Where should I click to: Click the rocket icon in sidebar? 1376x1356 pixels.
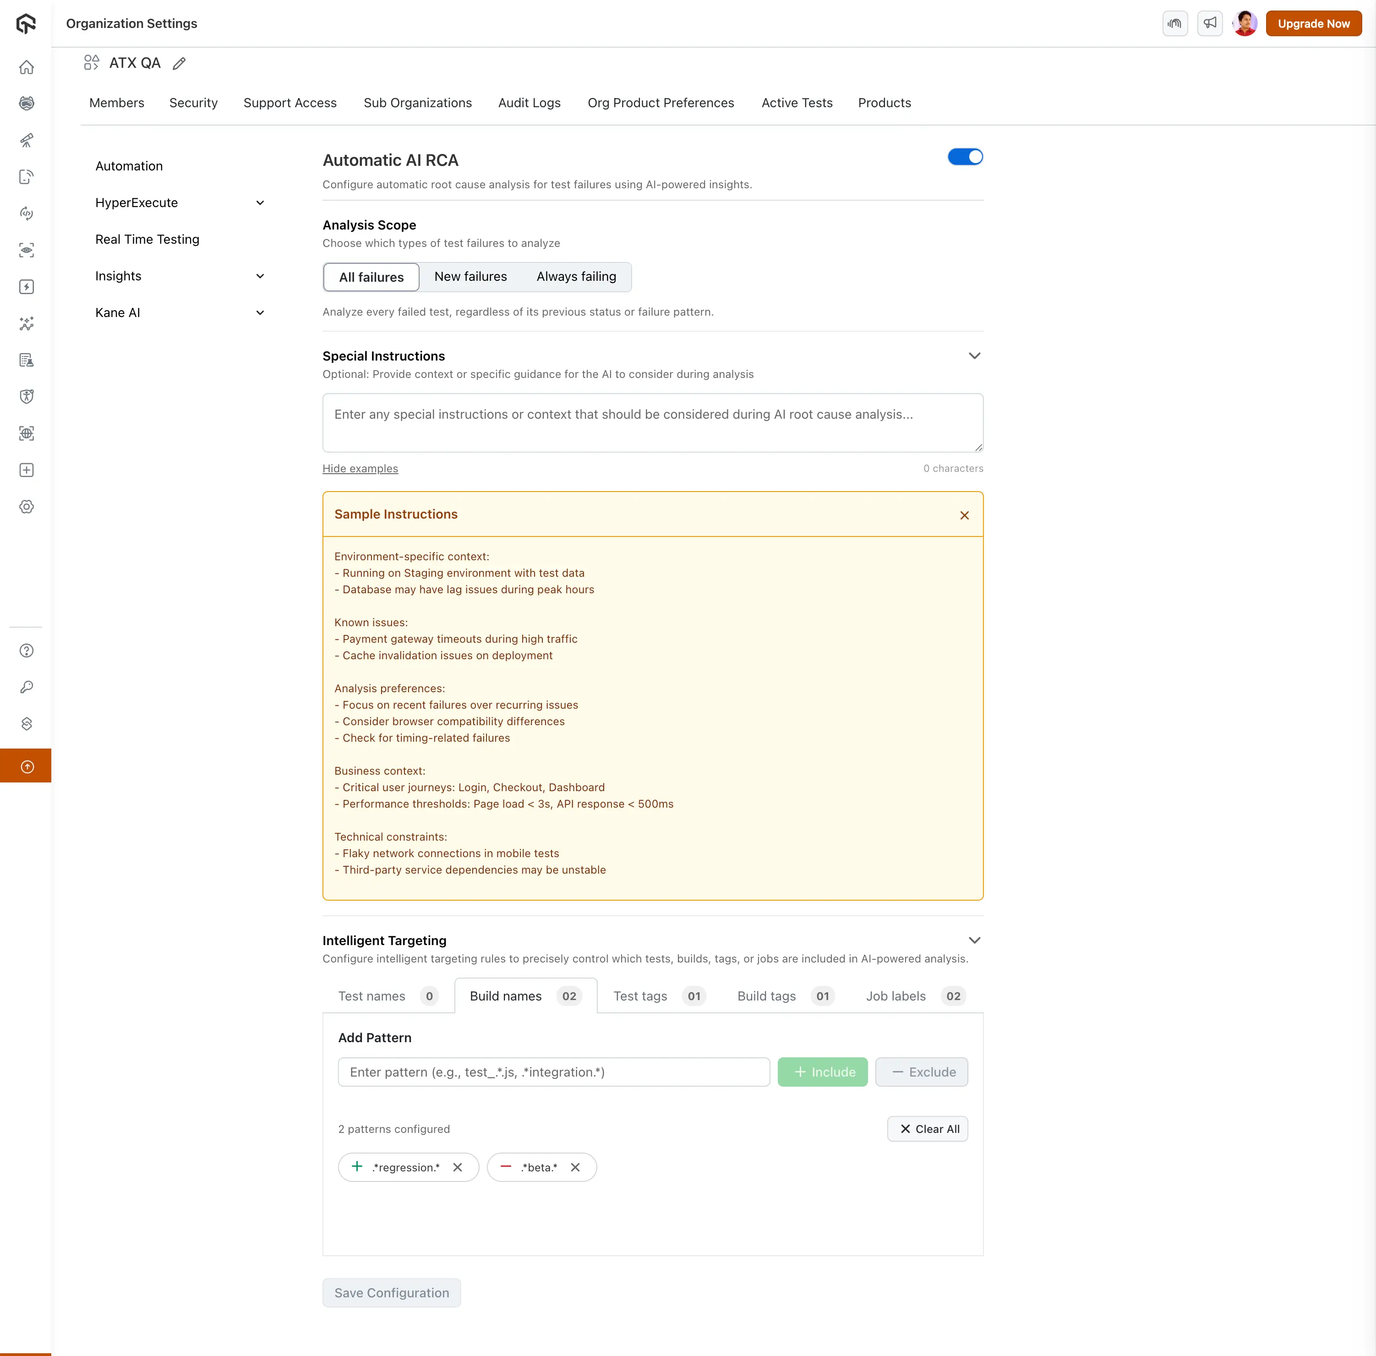(27, 140)
